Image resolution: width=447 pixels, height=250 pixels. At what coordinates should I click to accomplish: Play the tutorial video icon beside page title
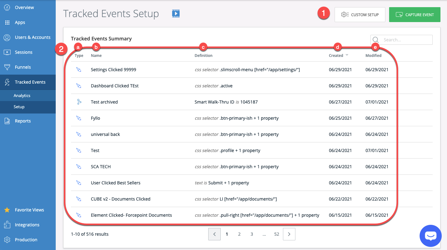click(176, 13)
